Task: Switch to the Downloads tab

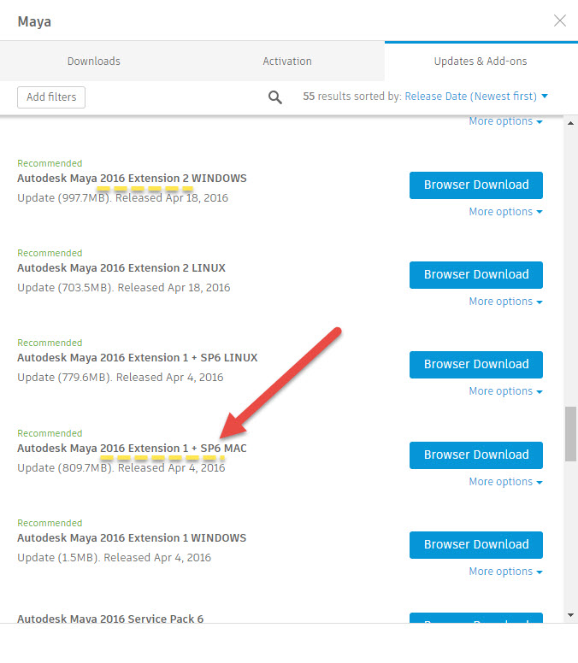Action: 94,61
